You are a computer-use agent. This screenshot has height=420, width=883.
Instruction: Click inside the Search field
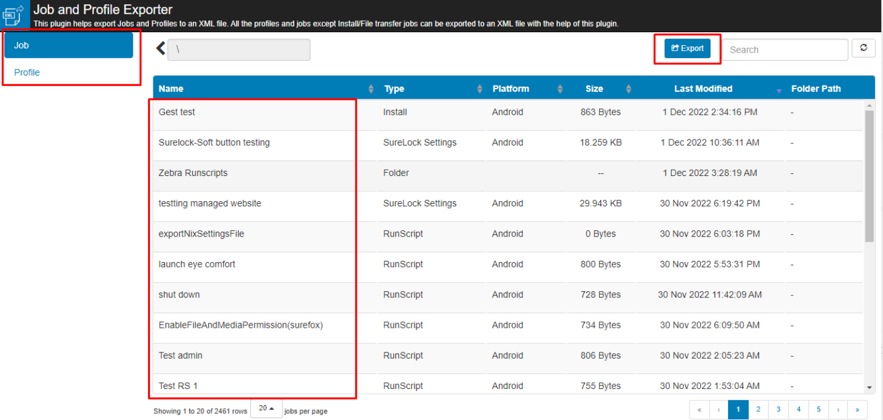pos(784,49)
